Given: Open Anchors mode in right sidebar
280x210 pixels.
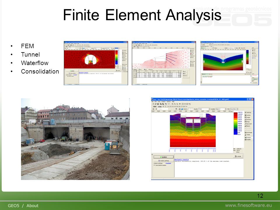Looking at the screenshot, I should coord(248,120).
